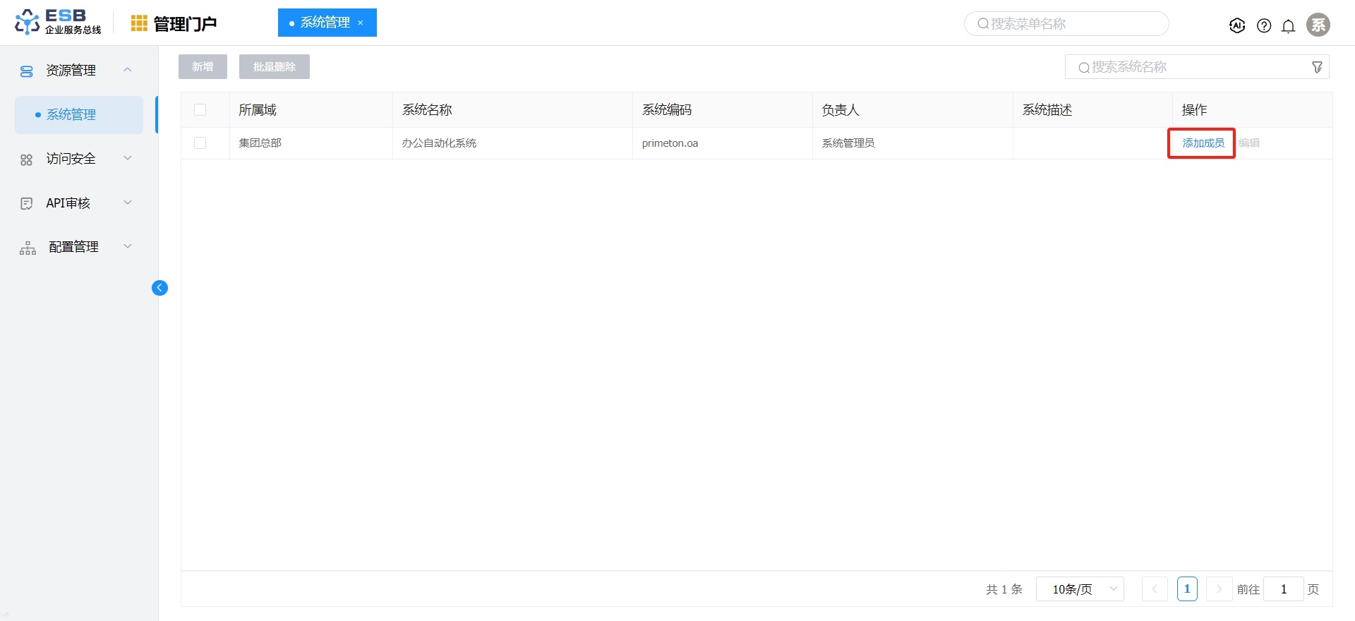This screenshot has width=1355, height=621.
Task: Click the ESB logo icon
Action: pos(27,22)
